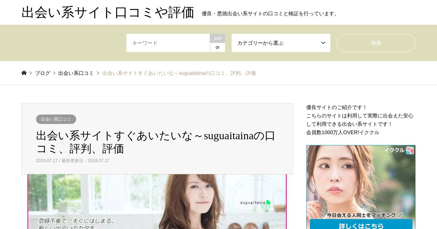This screenshot has width=437, height=229.
Task: Click the sidebar text 優良サイトのご紹介です！
Action: [337, 107]
